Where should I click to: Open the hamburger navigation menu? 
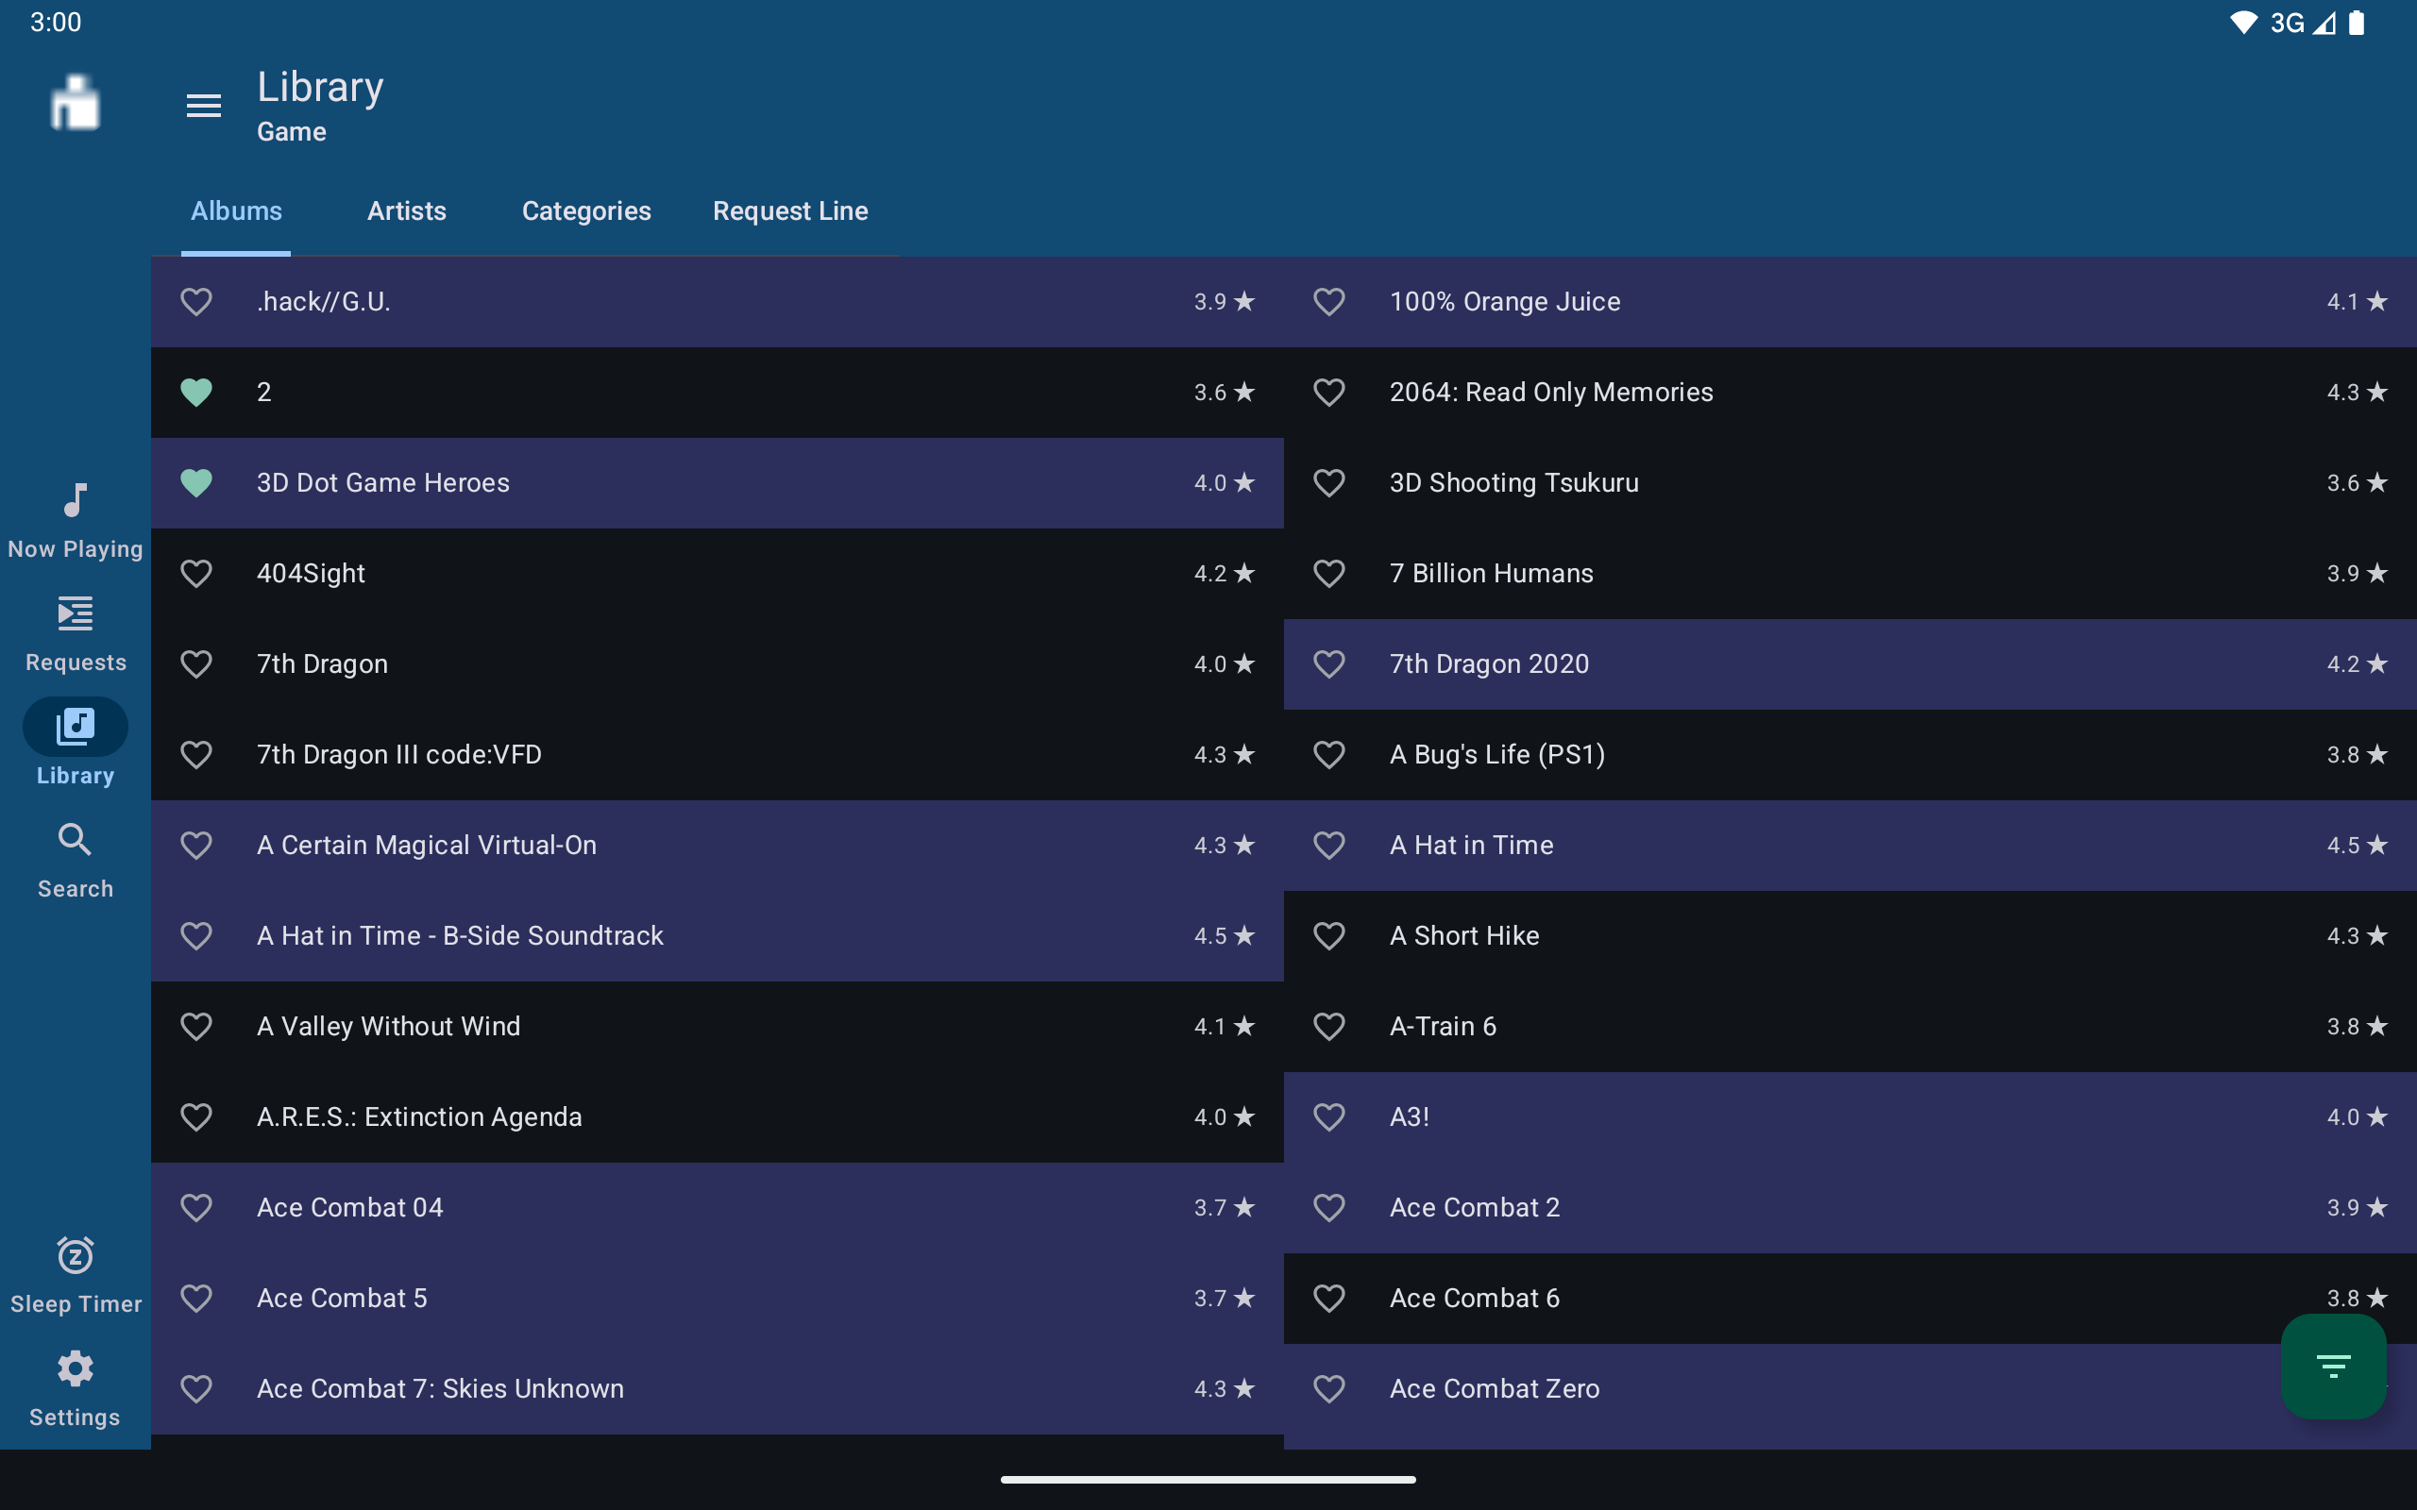point(204,105)
